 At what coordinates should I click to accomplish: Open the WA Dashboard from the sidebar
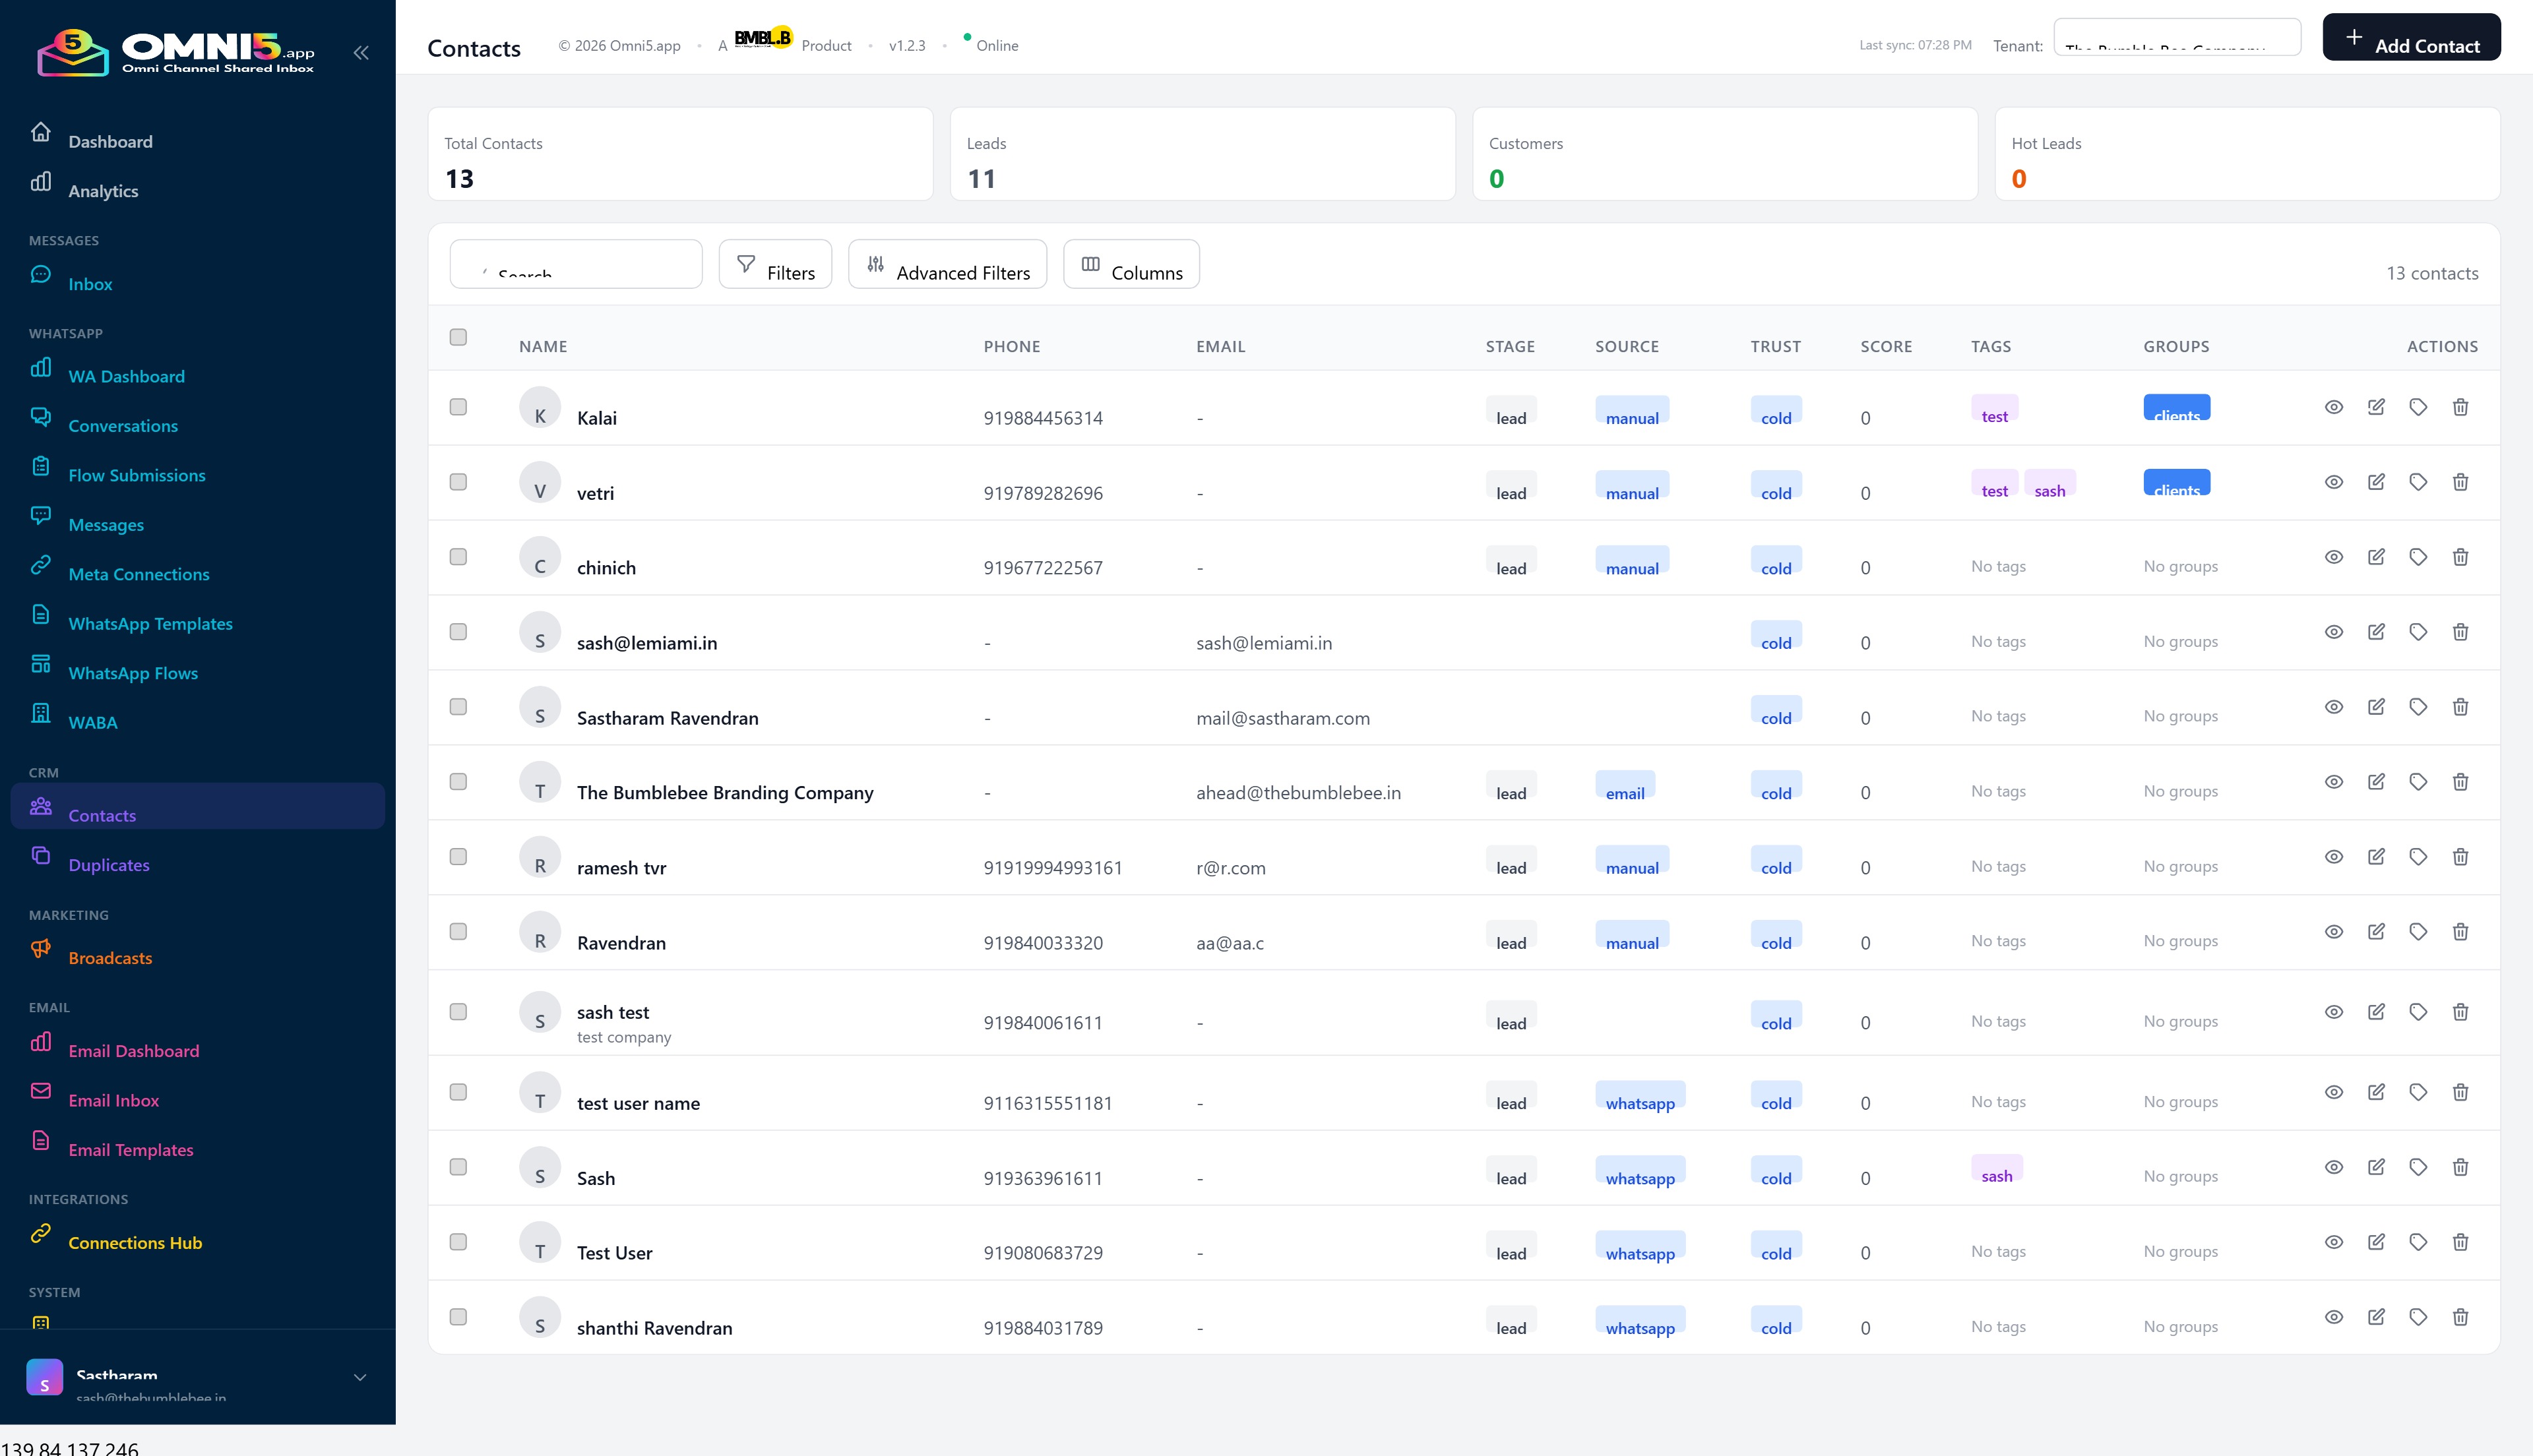(126, 376)
